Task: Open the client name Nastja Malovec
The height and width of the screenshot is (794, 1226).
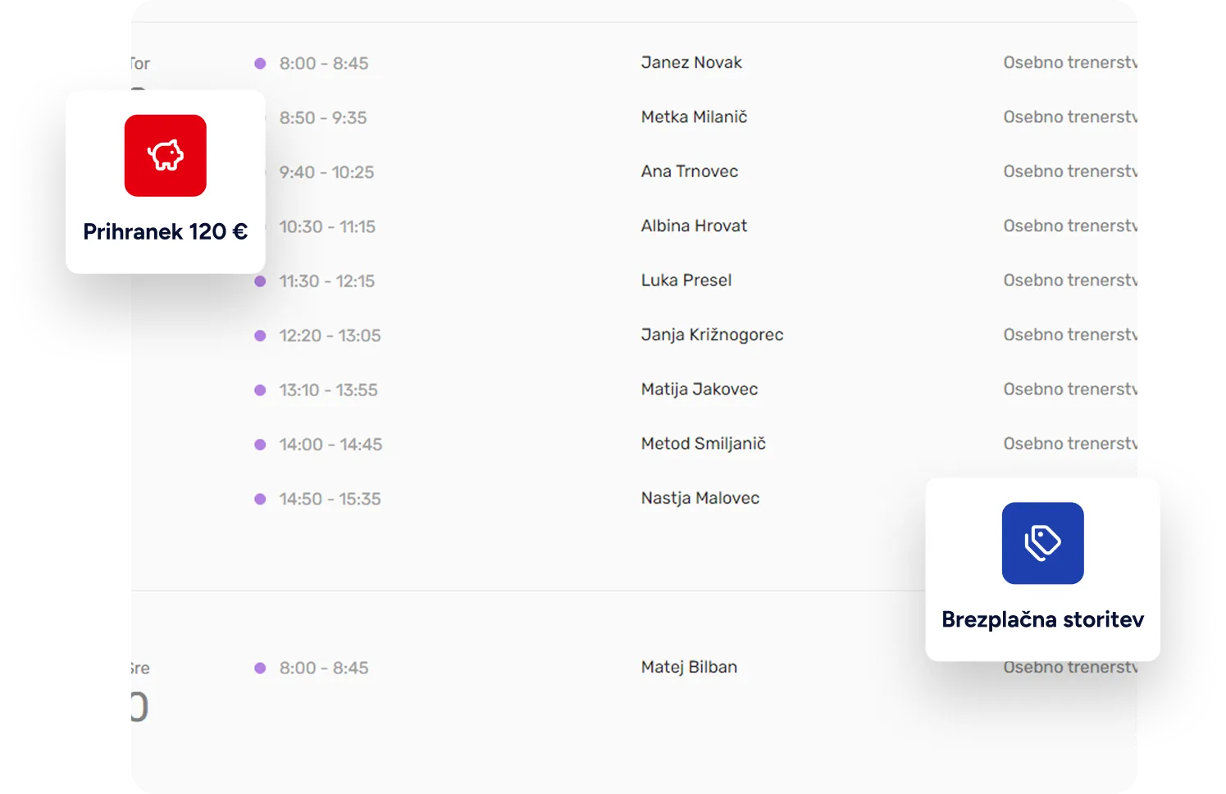Action: click(700, 498)
